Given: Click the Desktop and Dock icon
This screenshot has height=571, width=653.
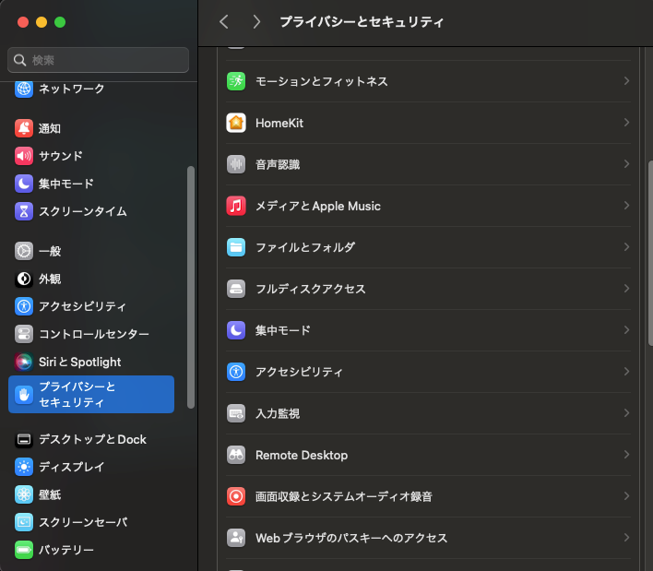Looking at the screenshot, I should pos(24,439).
